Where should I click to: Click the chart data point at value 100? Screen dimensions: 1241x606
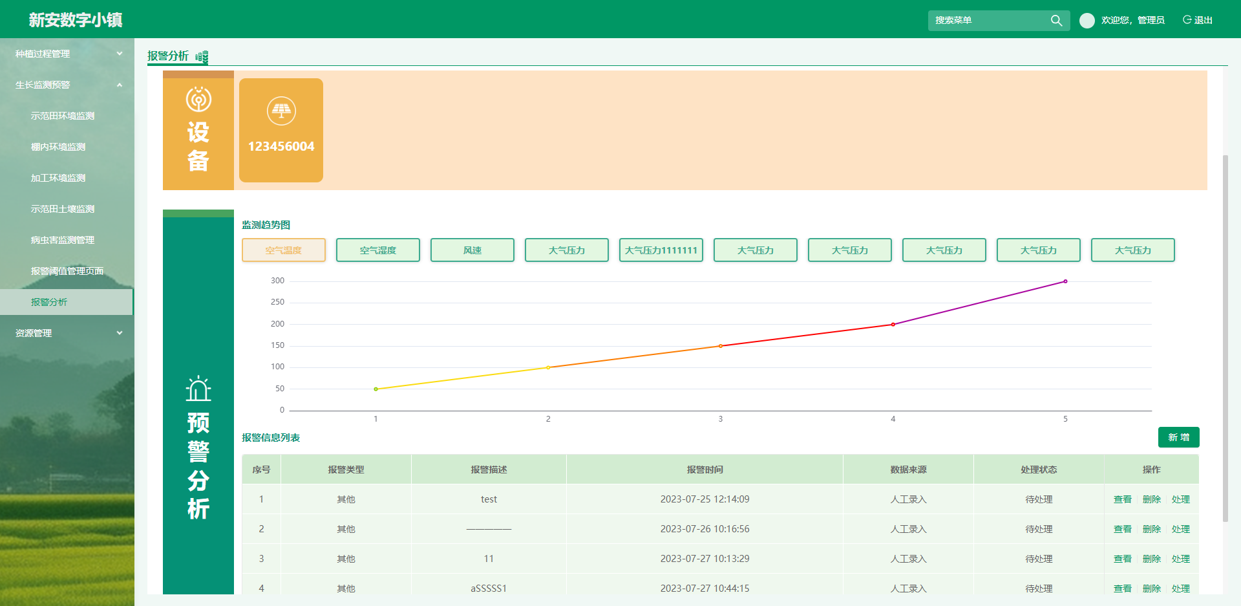548,367
